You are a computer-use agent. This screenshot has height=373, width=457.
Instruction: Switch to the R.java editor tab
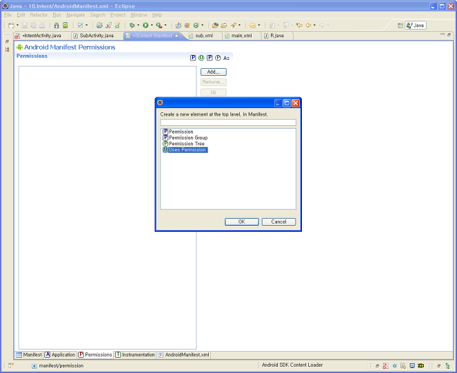pos(276,36)
